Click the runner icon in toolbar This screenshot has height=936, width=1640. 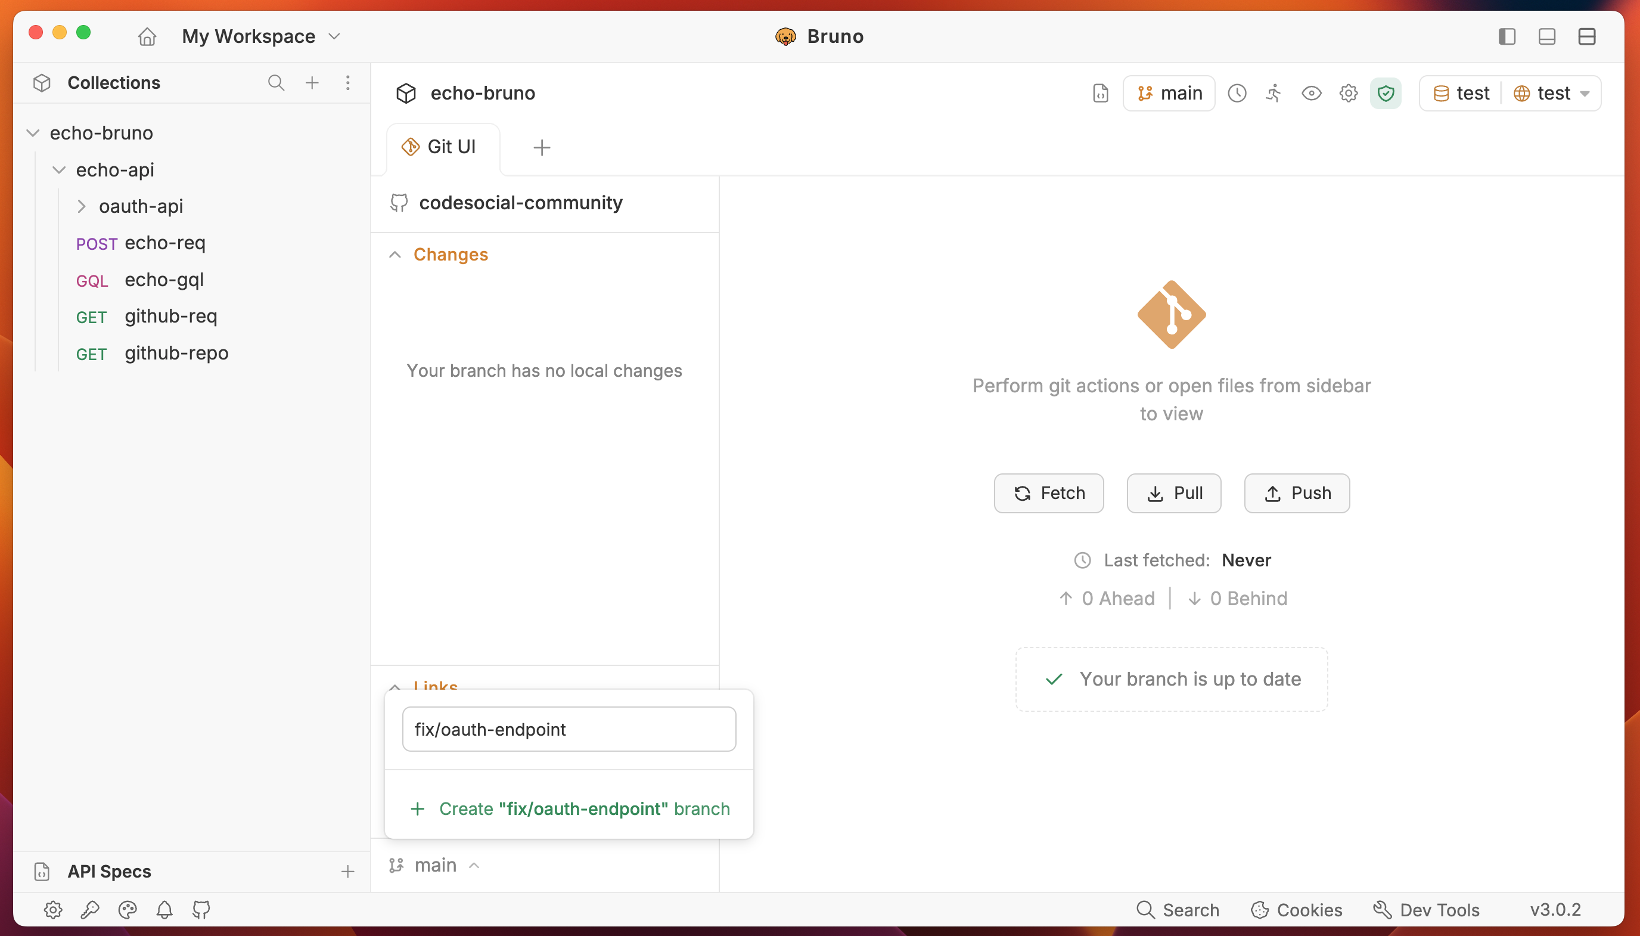click(x=1273, y=93)
